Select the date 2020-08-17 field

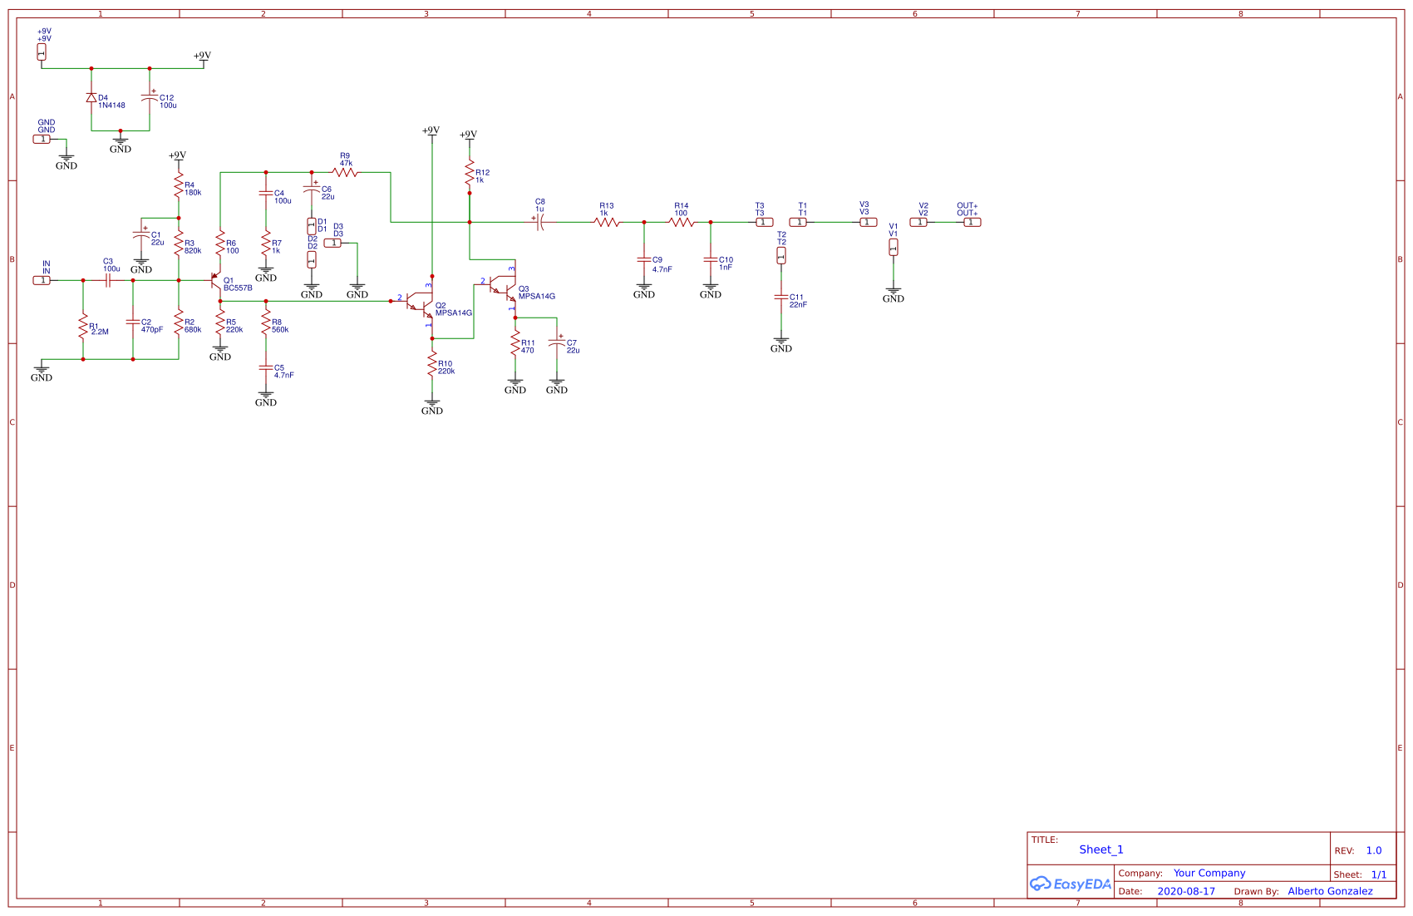(x=1185, y=891)
